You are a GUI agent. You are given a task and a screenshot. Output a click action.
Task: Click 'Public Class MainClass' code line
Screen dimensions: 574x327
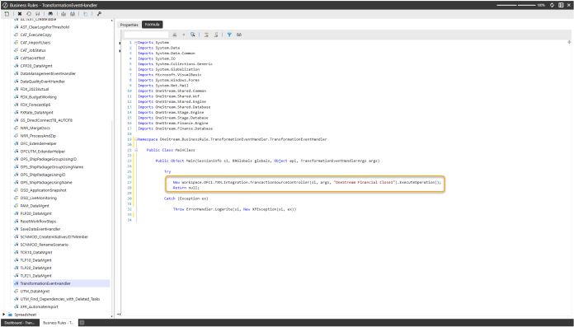point(171,150)
